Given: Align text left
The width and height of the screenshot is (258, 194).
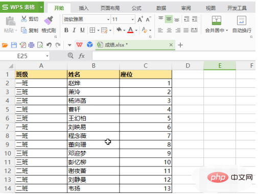Looking at the screenshot, I should pyautogui.click(x=160, y=30).
